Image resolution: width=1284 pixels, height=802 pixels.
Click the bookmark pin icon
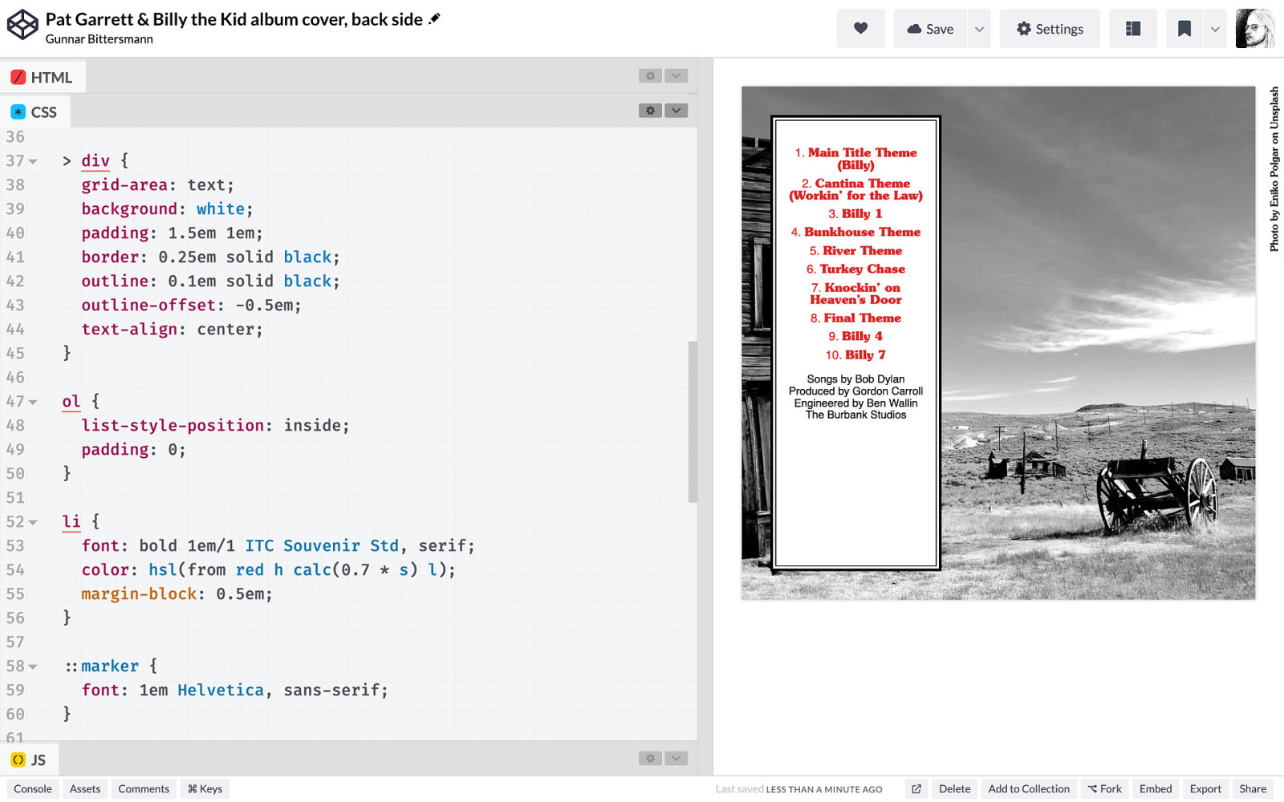pos(1184,29)
